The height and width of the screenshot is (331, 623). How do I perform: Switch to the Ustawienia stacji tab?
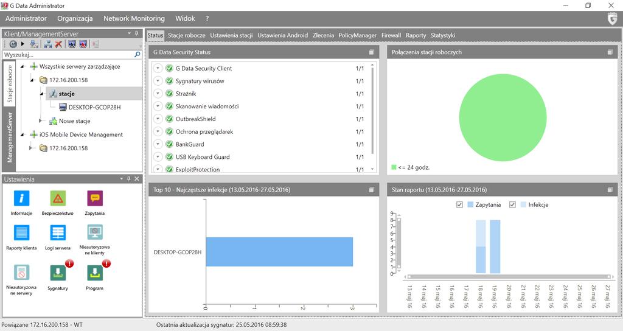[x=231, y=35]
